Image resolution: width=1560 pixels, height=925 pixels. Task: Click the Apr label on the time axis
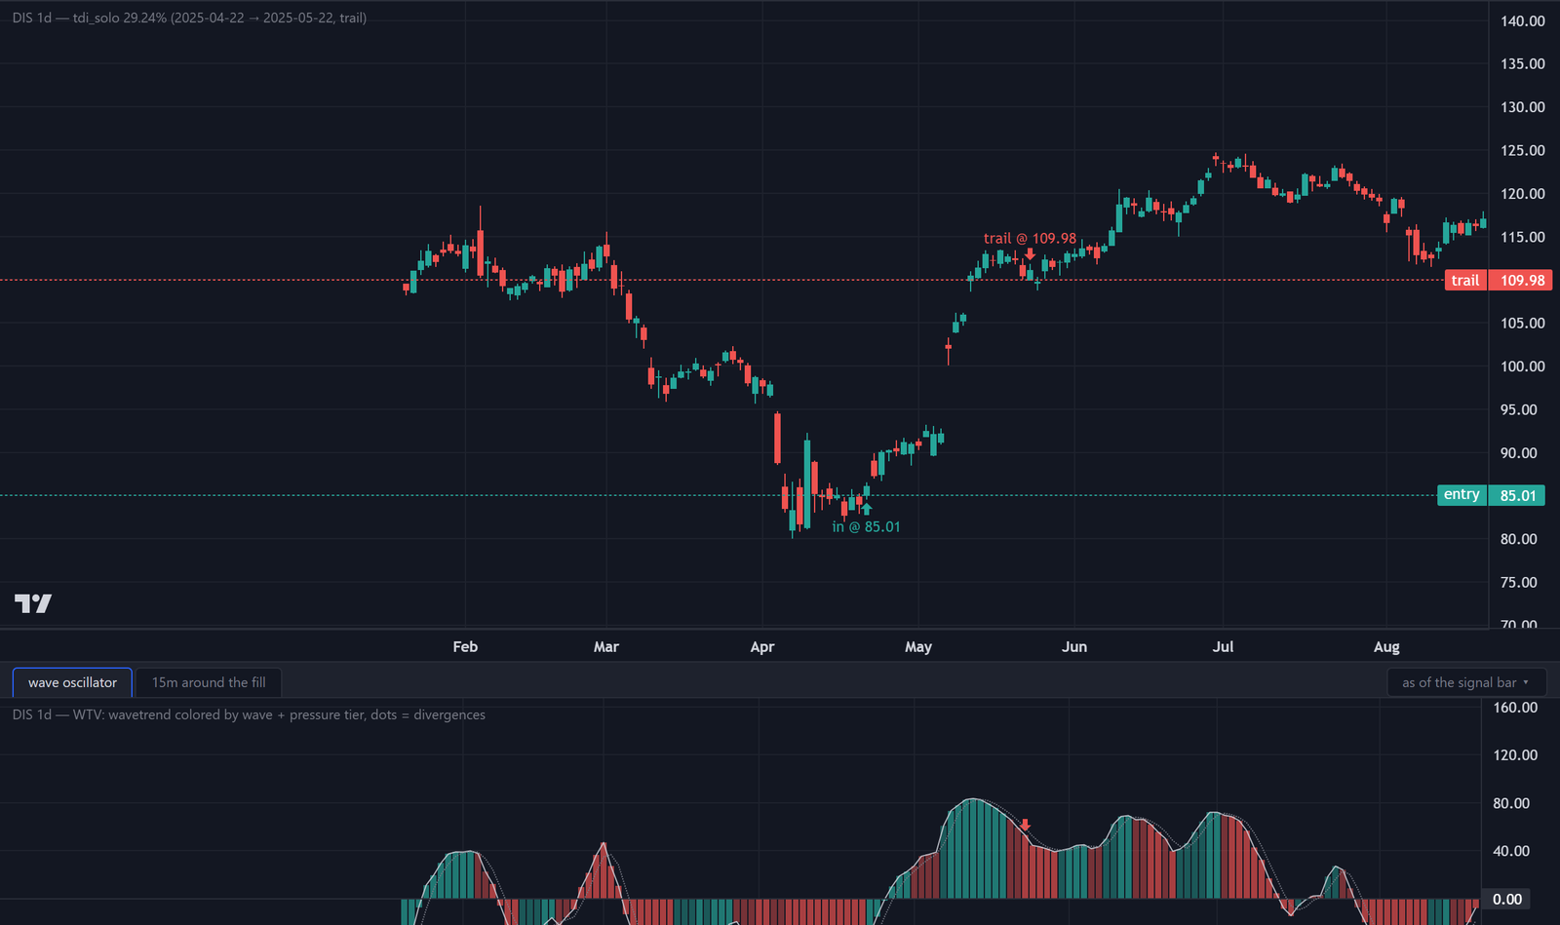click(x=762, y=646)
